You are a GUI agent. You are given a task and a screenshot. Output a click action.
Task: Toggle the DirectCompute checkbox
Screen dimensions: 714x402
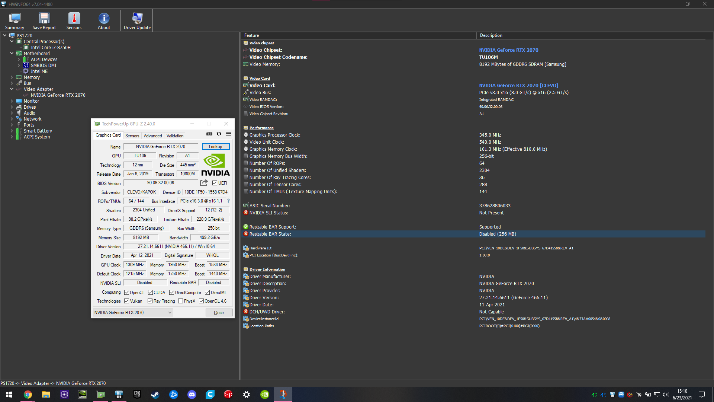[x=171, y=293]
